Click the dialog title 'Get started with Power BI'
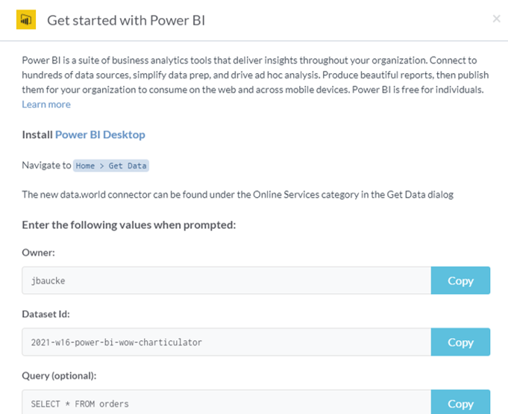The height and width of the screenshot is (414, 508). point(126,20)
